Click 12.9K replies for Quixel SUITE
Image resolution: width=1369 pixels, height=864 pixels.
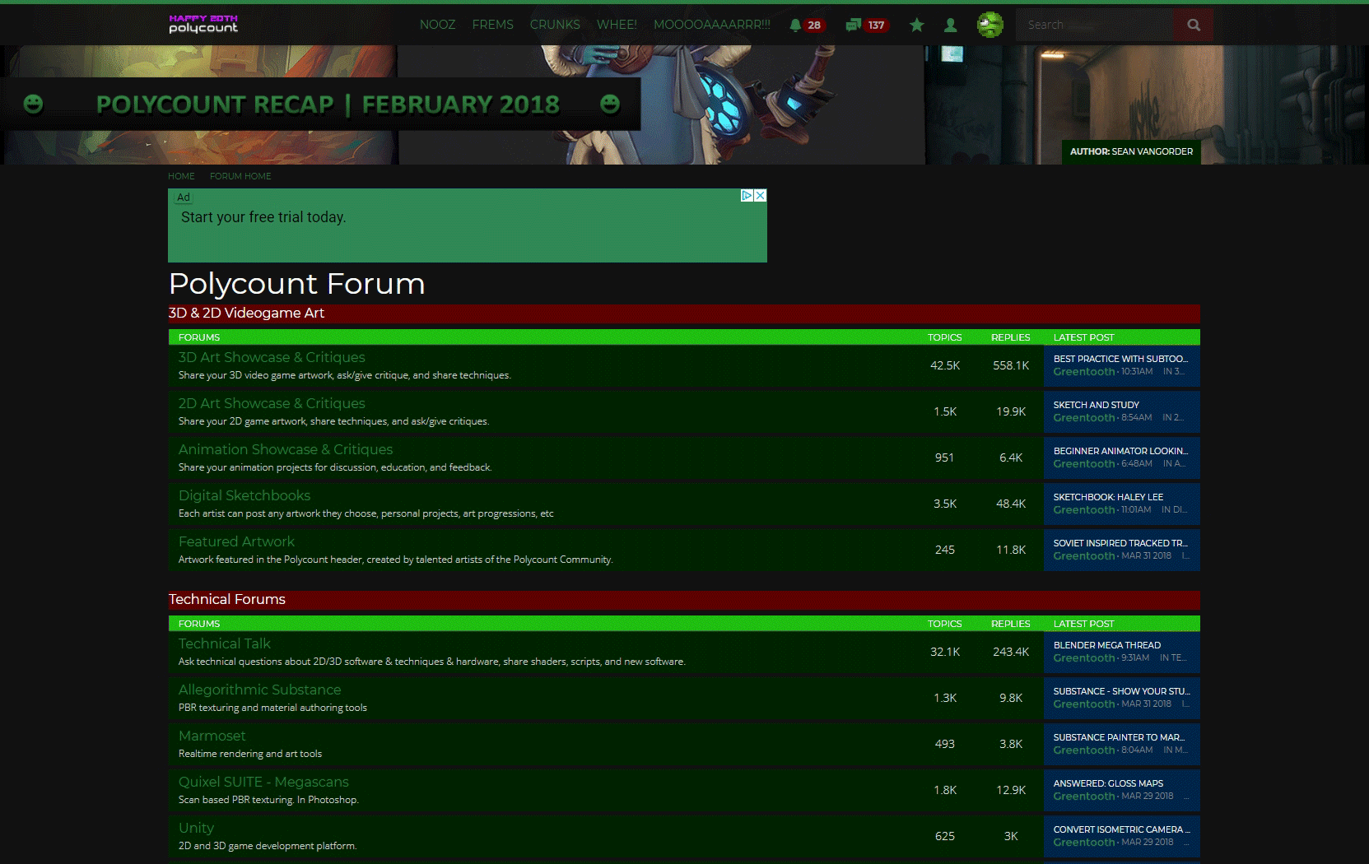click(x=1011, y=790)
